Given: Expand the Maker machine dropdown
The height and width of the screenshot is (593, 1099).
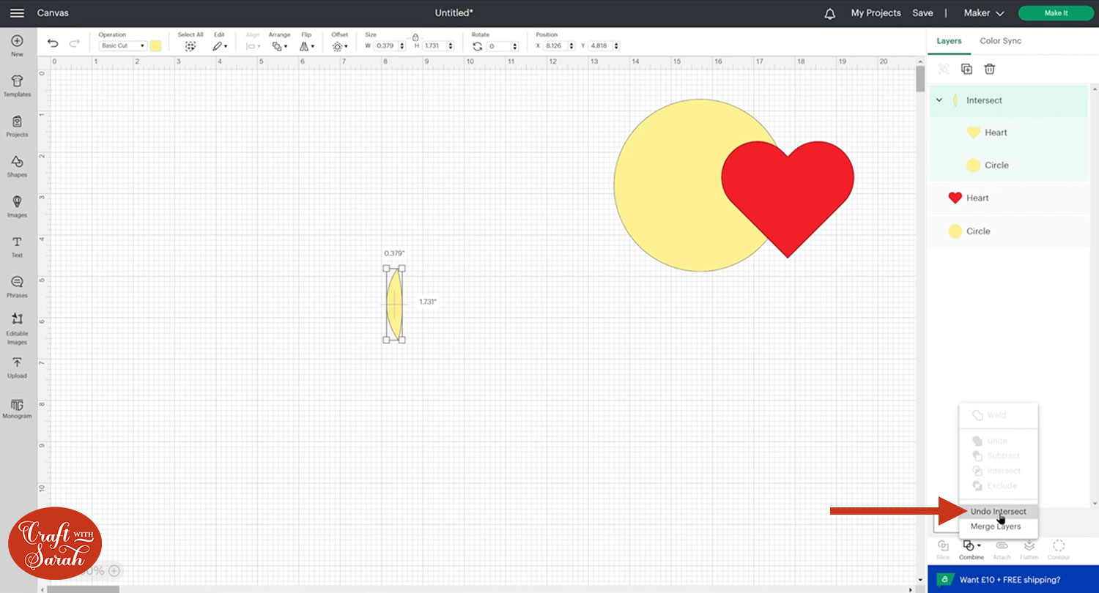Looking at the screenshot, I should pos(983,13).
